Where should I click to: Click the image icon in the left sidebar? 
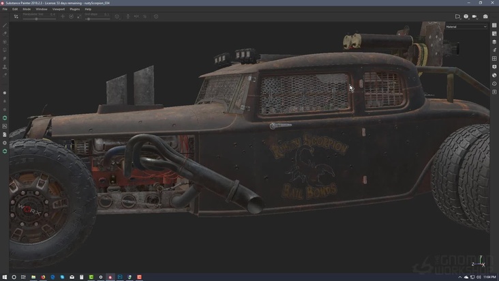5,126
